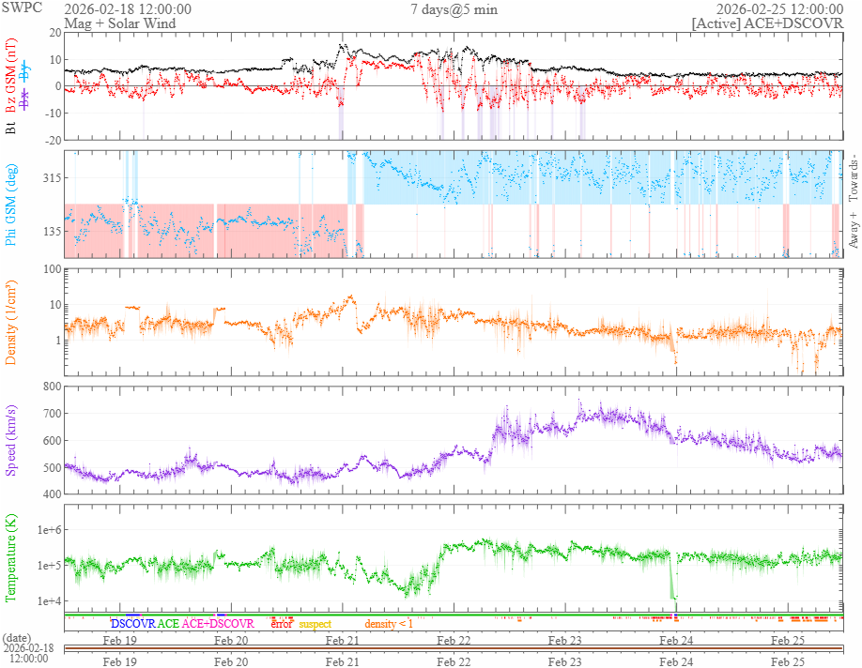Open the '7 days@5 min' time span menu
The width and height of the screenshot is (862, 668).
coord(454,9)
